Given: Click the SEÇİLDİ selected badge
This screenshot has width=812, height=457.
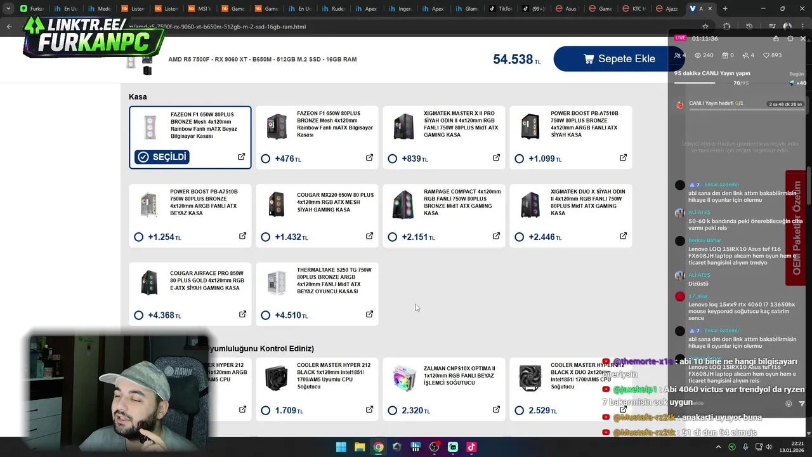Looking at the screenshot, I should point(162,157).
